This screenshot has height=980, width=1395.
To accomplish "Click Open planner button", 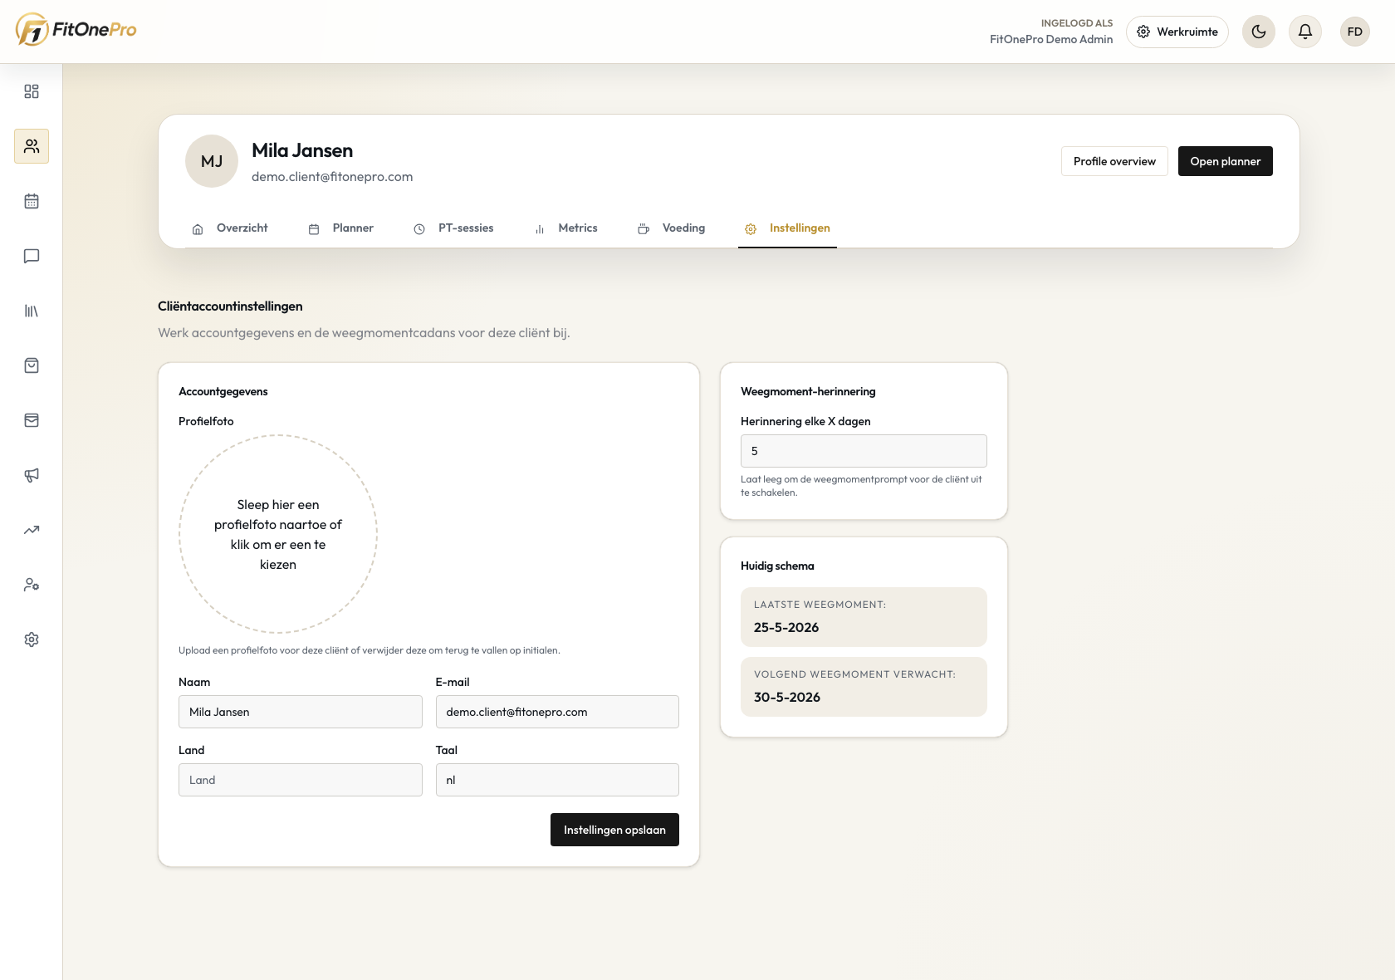I will click(x=1226, y=161).
